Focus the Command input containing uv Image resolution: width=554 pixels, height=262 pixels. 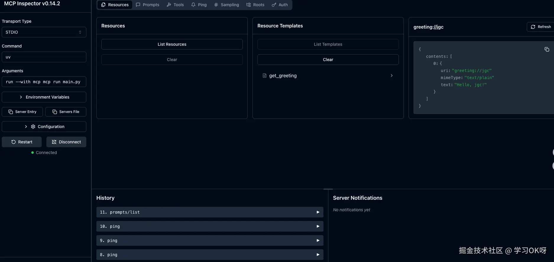[44, 57]
